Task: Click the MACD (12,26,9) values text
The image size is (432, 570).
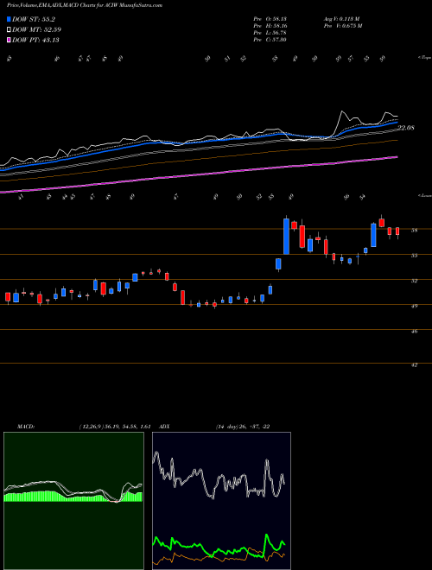Action: pos(115,427)
